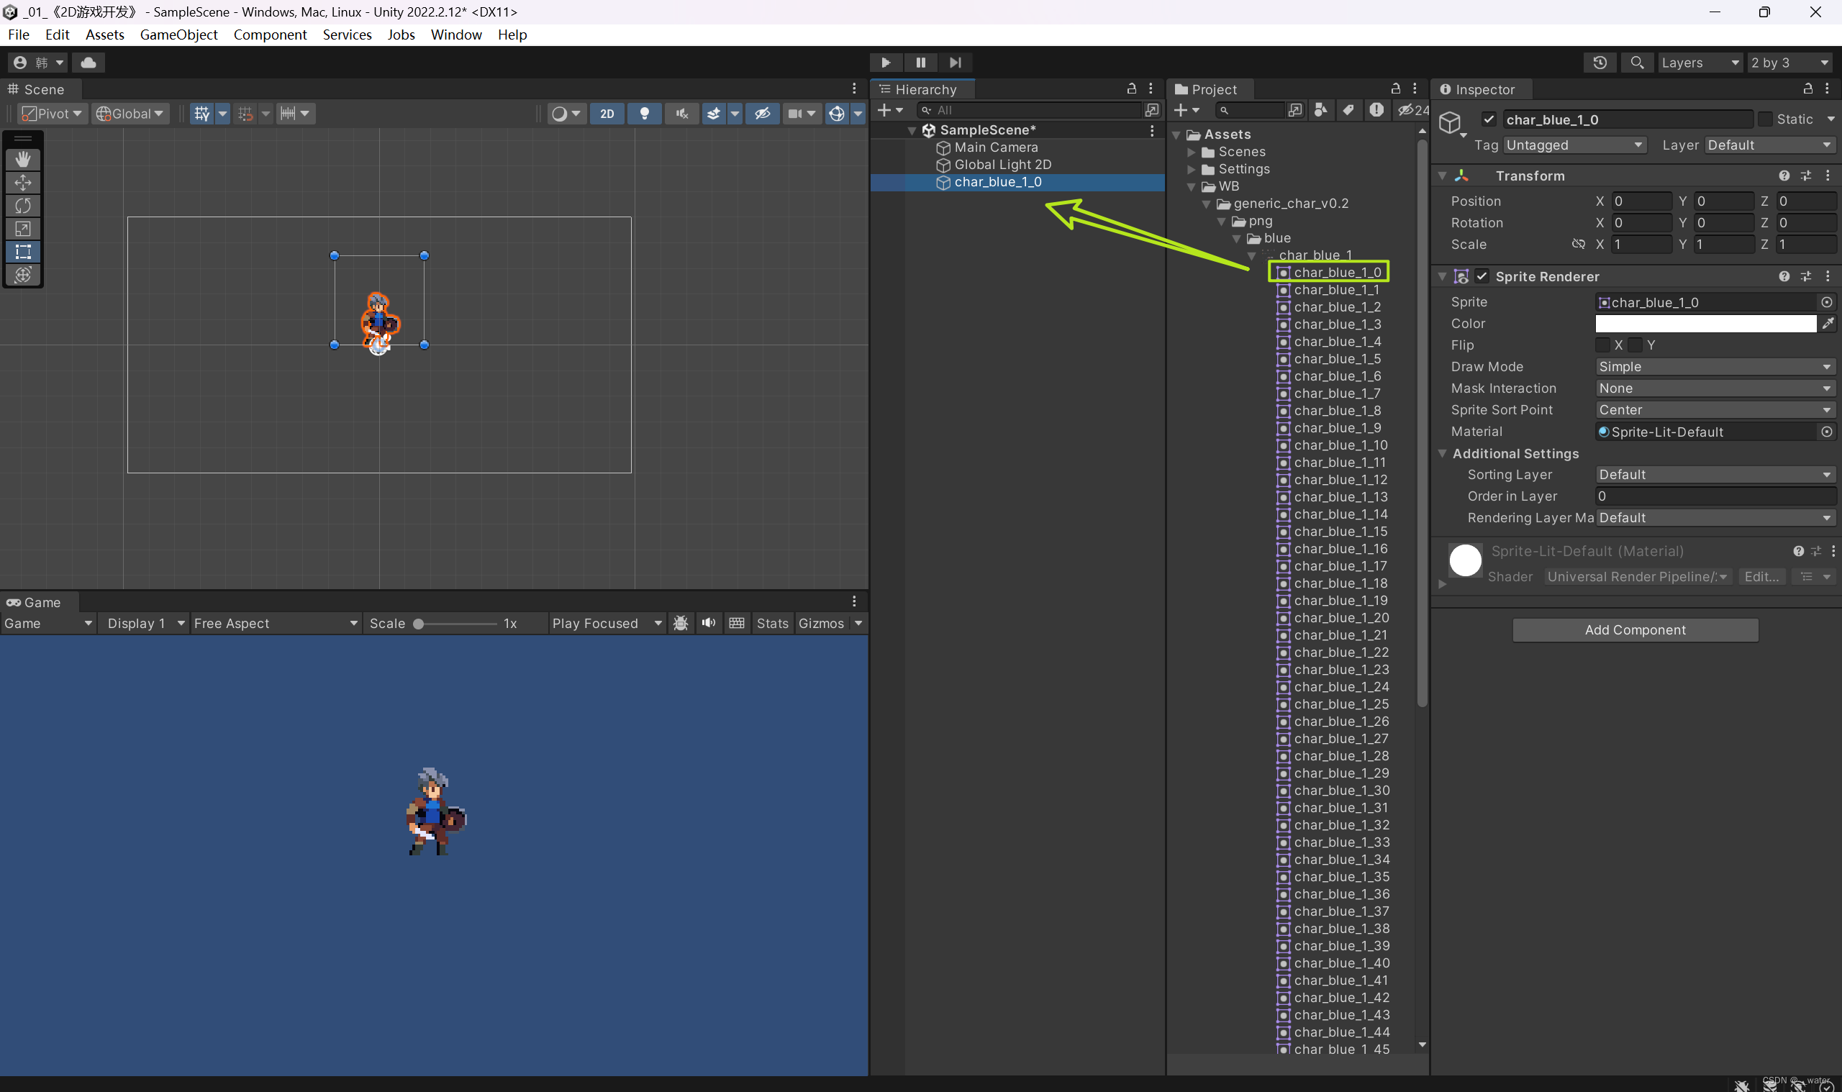Open the GameObject menu
Image resolution: width=1842 pixels, height=1092 pixels.
(x=178, y=35)
